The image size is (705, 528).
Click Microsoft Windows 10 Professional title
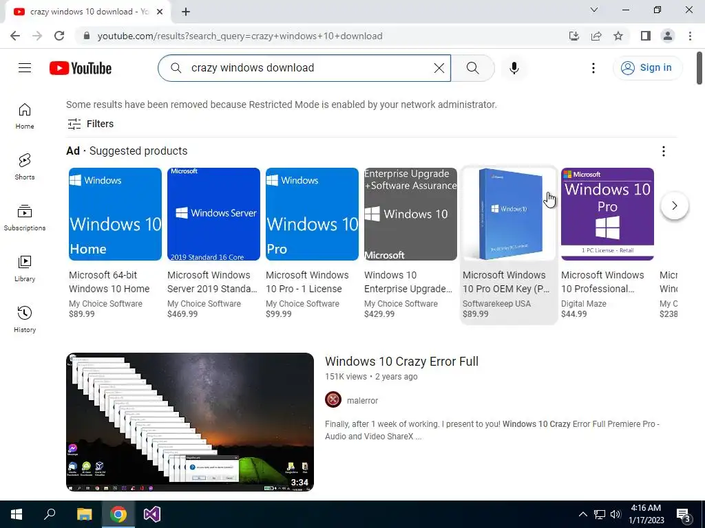click(x=602, y=282)
